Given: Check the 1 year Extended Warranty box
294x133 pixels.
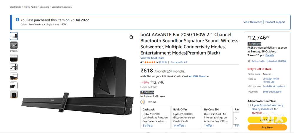Looking at the screenshot, I should pos(249,105).
